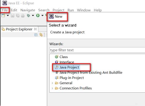This screenshot has width=145, height=106.
Task: Click the Print toolbar icon
Action: (x=23, y=16)
